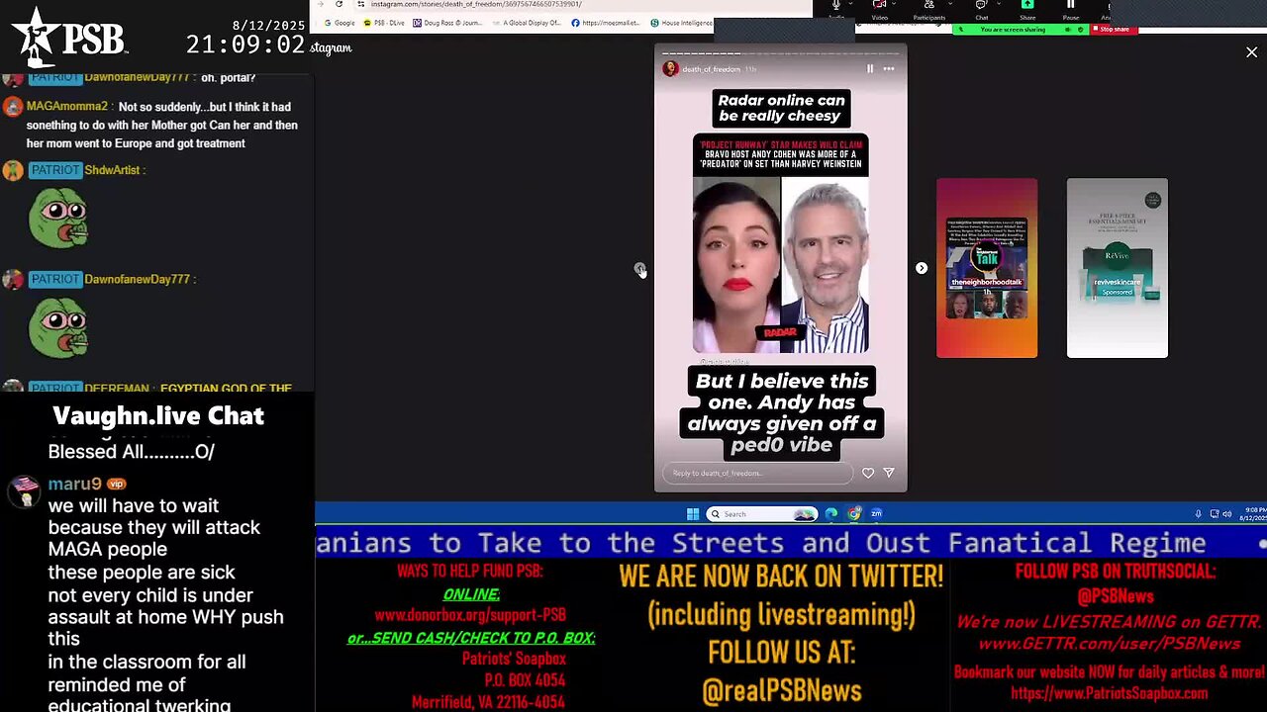This screenshot has height=712, width=1267.
Task: Open the reviveskincare sponsored story thumbnail
Action: (x=1118, y=268)
